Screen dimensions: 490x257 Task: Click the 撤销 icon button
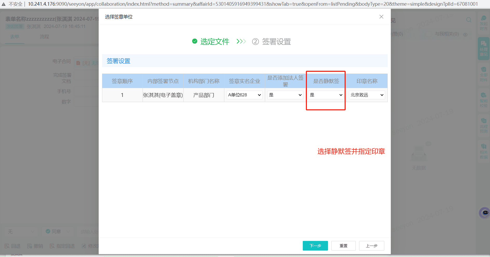point(35,246)
